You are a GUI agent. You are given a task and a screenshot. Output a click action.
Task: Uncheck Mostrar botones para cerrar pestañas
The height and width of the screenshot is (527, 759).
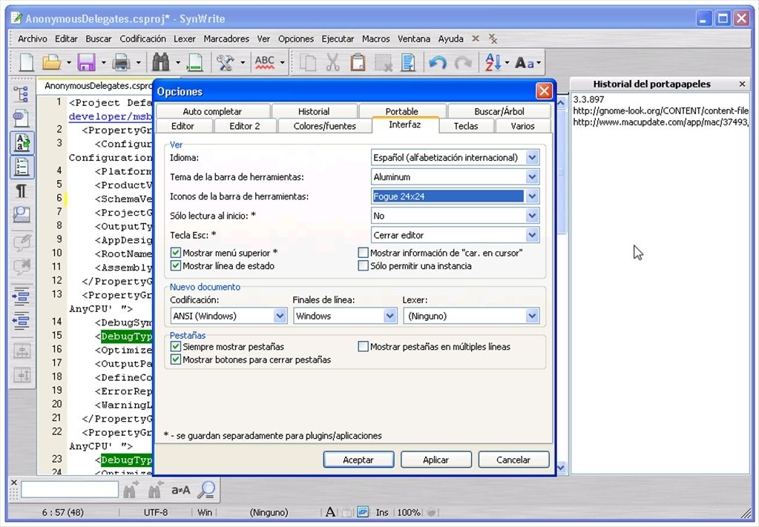(176, 359)
